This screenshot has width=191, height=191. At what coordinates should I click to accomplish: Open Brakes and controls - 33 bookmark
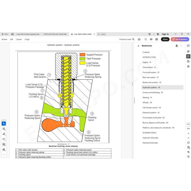click(152, 82)
